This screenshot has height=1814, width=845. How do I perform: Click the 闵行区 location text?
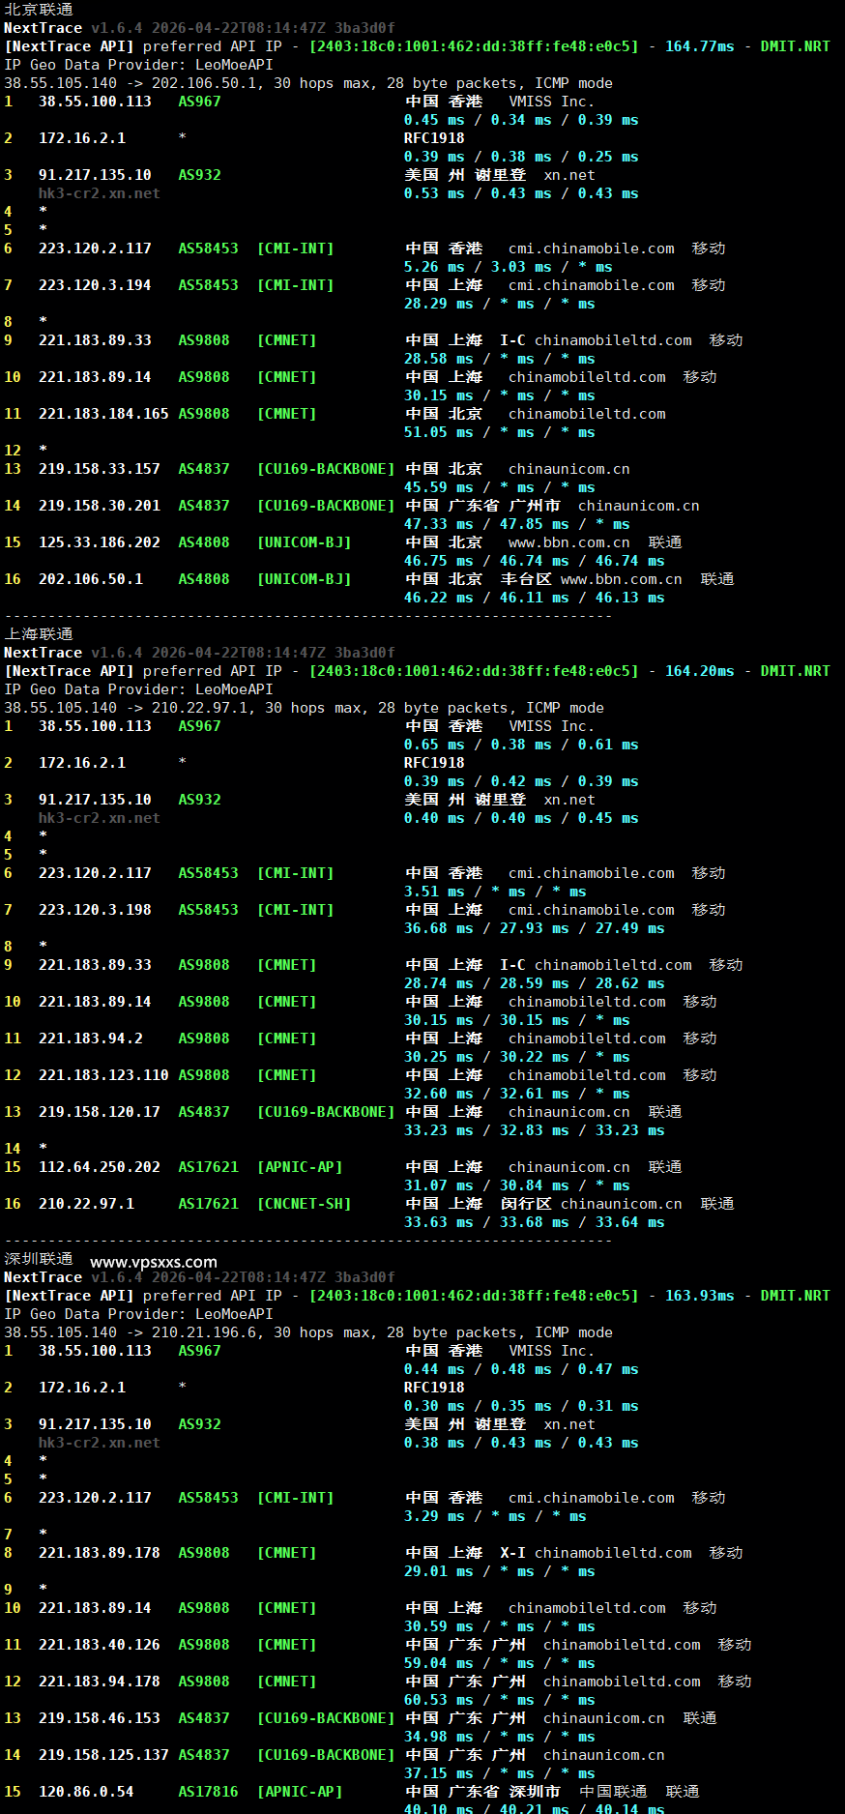click(x=526, y=1204)
